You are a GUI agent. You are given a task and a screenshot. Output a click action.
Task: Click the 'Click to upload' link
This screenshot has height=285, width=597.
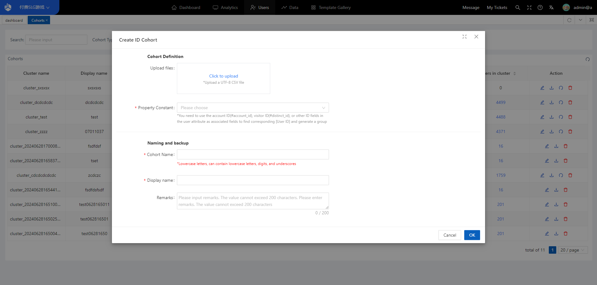(224, 76)
